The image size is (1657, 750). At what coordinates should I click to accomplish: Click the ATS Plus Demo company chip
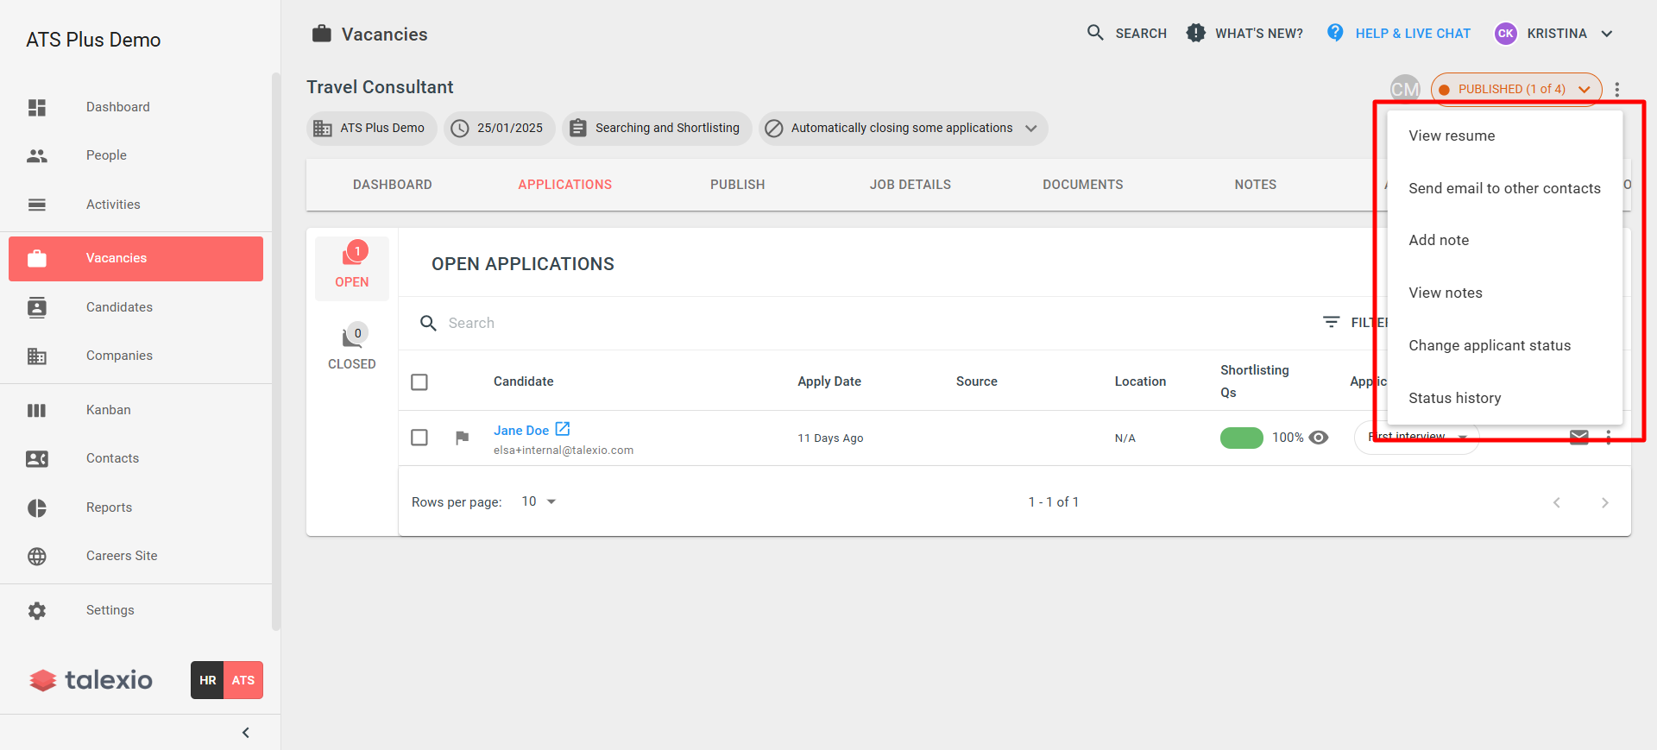pyautogui.click(x=372, y=128)
